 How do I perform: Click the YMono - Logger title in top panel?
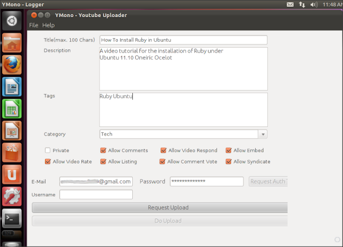(x=23, y=4)
